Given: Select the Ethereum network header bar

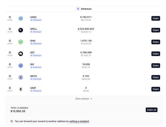Looking at the screenshot, I should (x=84, y=9).
